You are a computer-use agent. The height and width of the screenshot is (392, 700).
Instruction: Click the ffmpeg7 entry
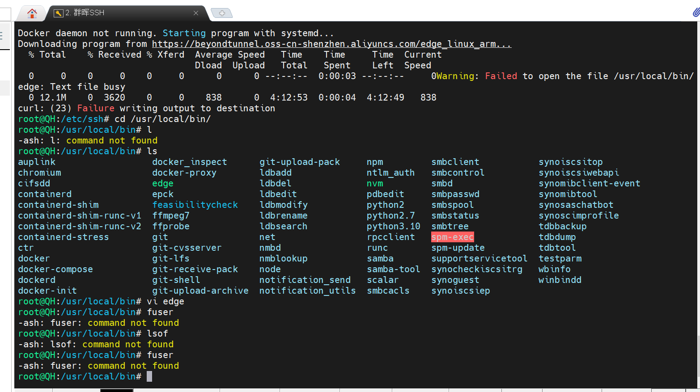click(171, 215)
